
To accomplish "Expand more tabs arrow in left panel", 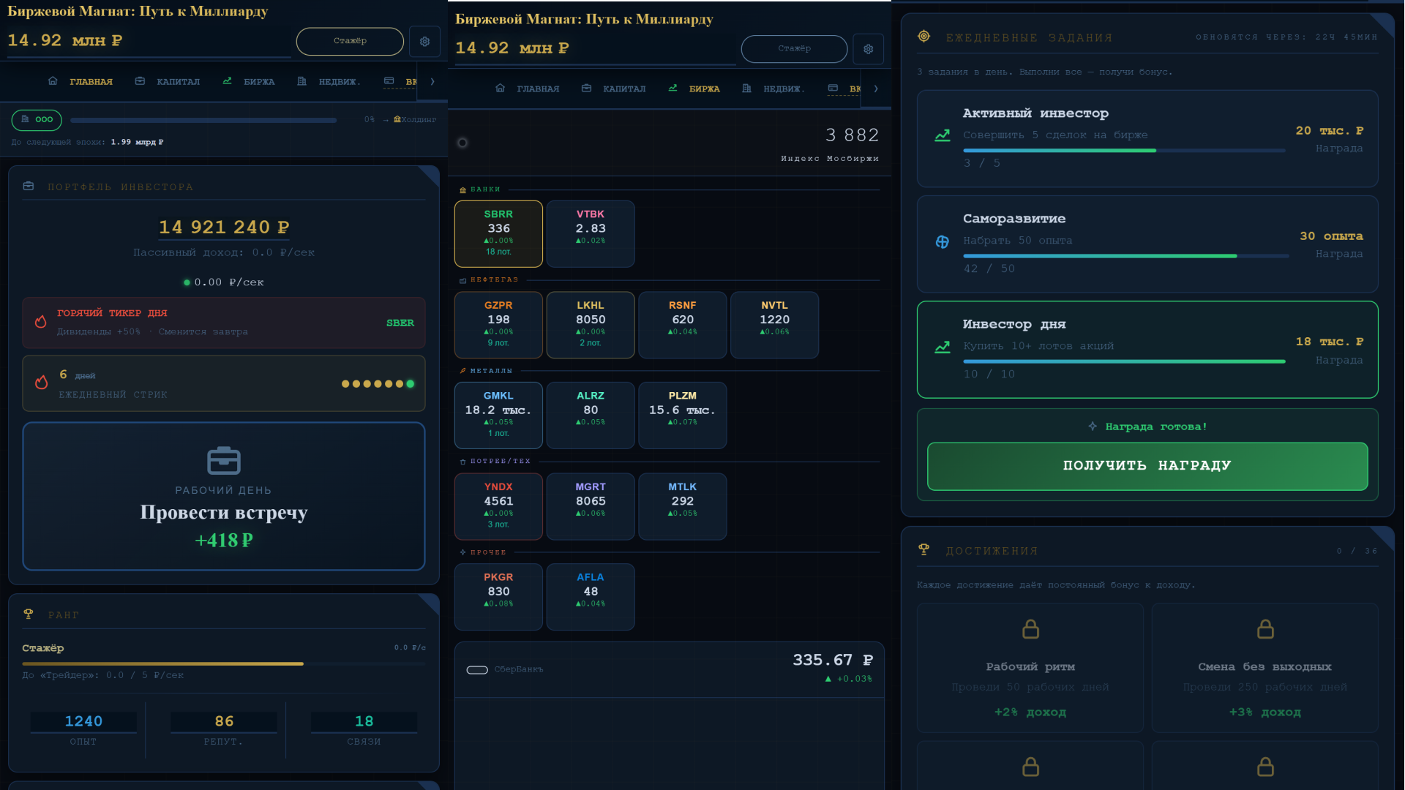I will pyautogui.click(x=432, y=81).
